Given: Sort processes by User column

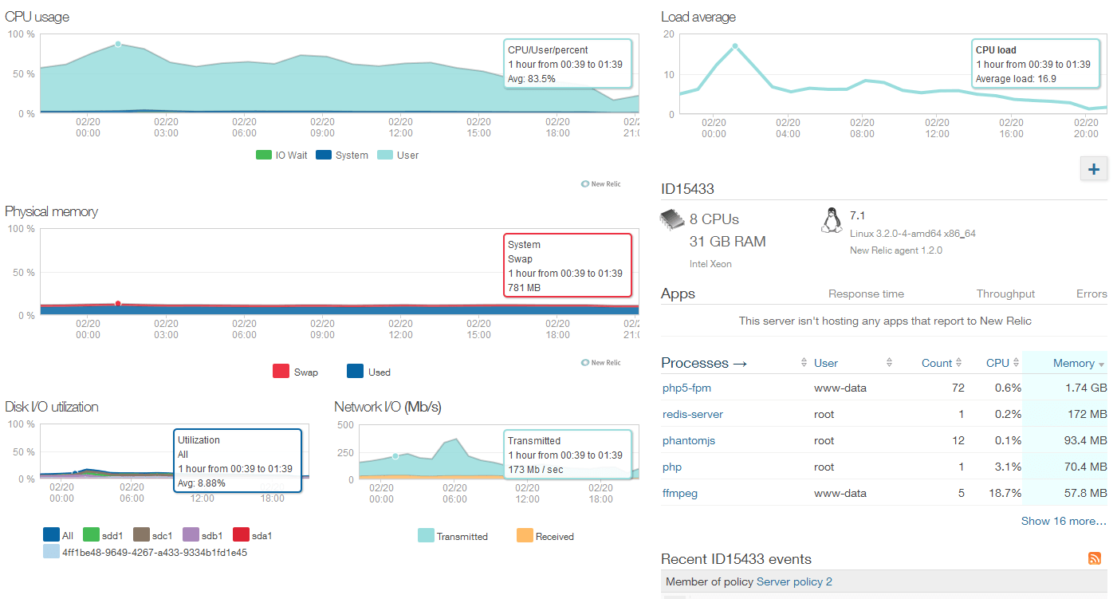Looking at the screenshot, I should pyautogui.click(x=826, y=363).
